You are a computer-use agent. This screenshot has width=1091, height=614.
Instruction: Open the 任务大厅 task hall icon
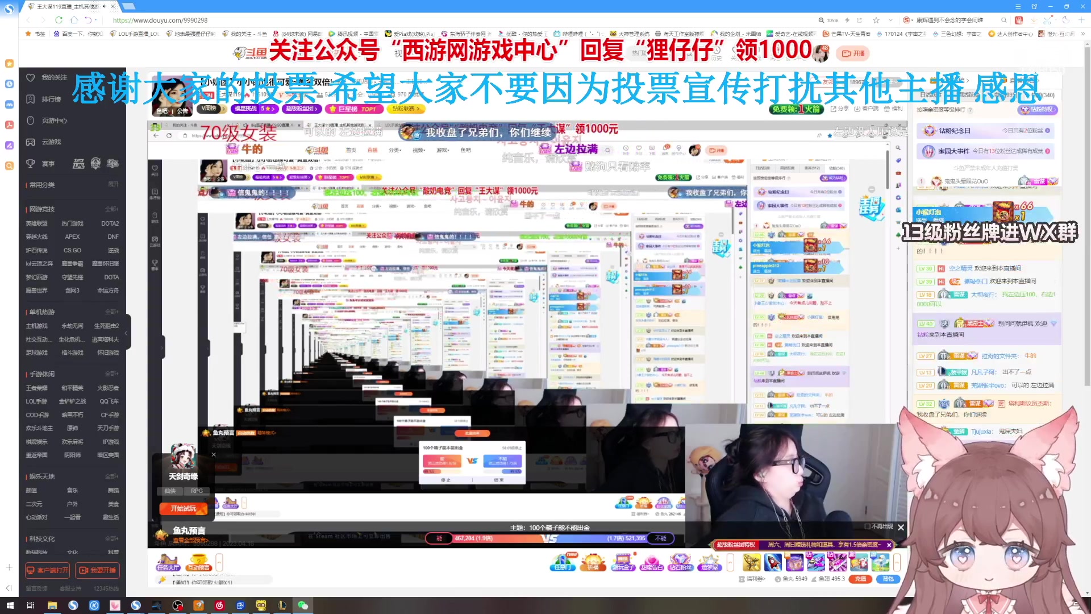click(x=168, y=562)
